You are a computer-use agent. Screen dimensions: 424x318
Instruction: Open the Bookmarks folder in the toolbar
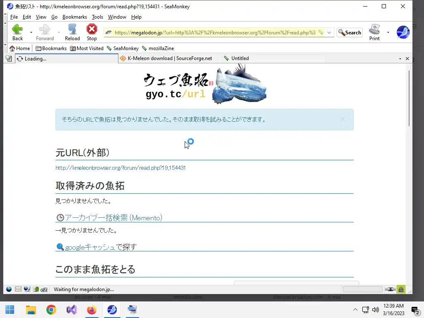(x=51, y=48)
